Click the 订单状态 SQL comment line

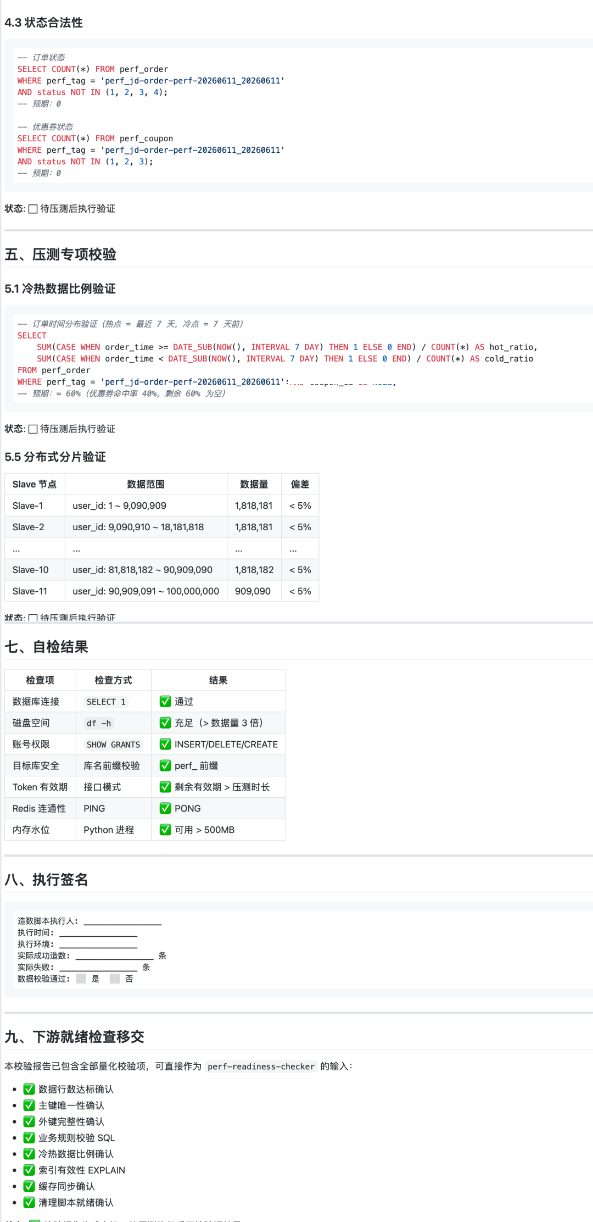coord(41,57)
